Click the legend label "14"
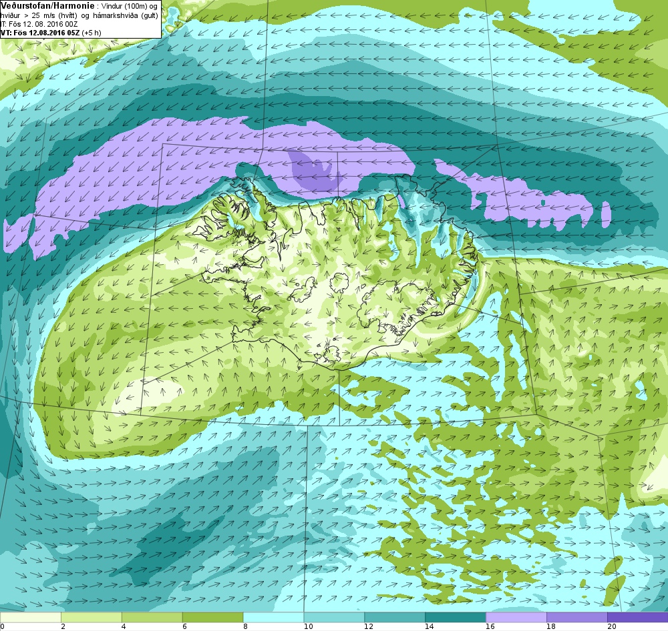The image size is (668, 631). point(430,626)
